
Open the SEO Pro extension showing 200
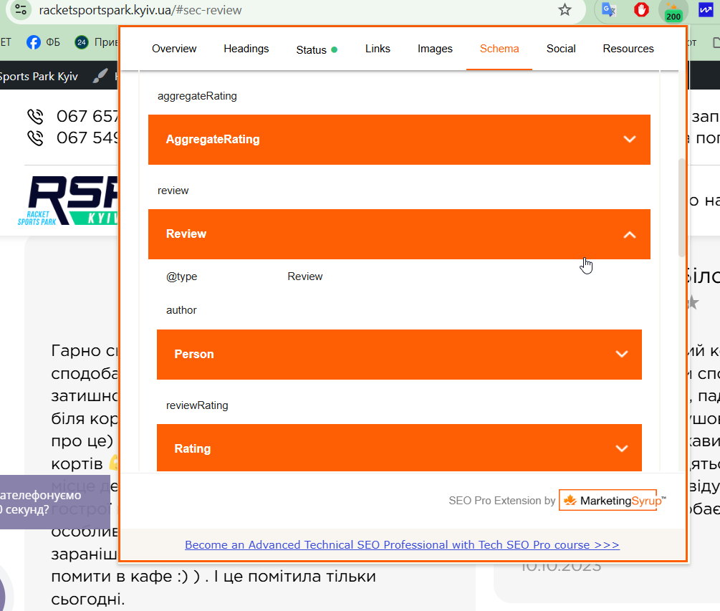click(x=673, y=10)
